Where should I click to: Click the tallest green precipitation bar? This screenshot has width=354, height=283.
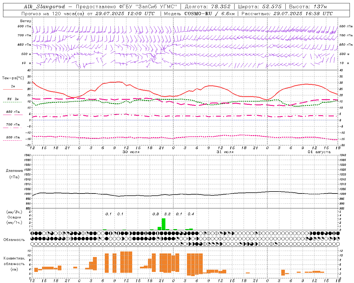click(x=163, y=224)
